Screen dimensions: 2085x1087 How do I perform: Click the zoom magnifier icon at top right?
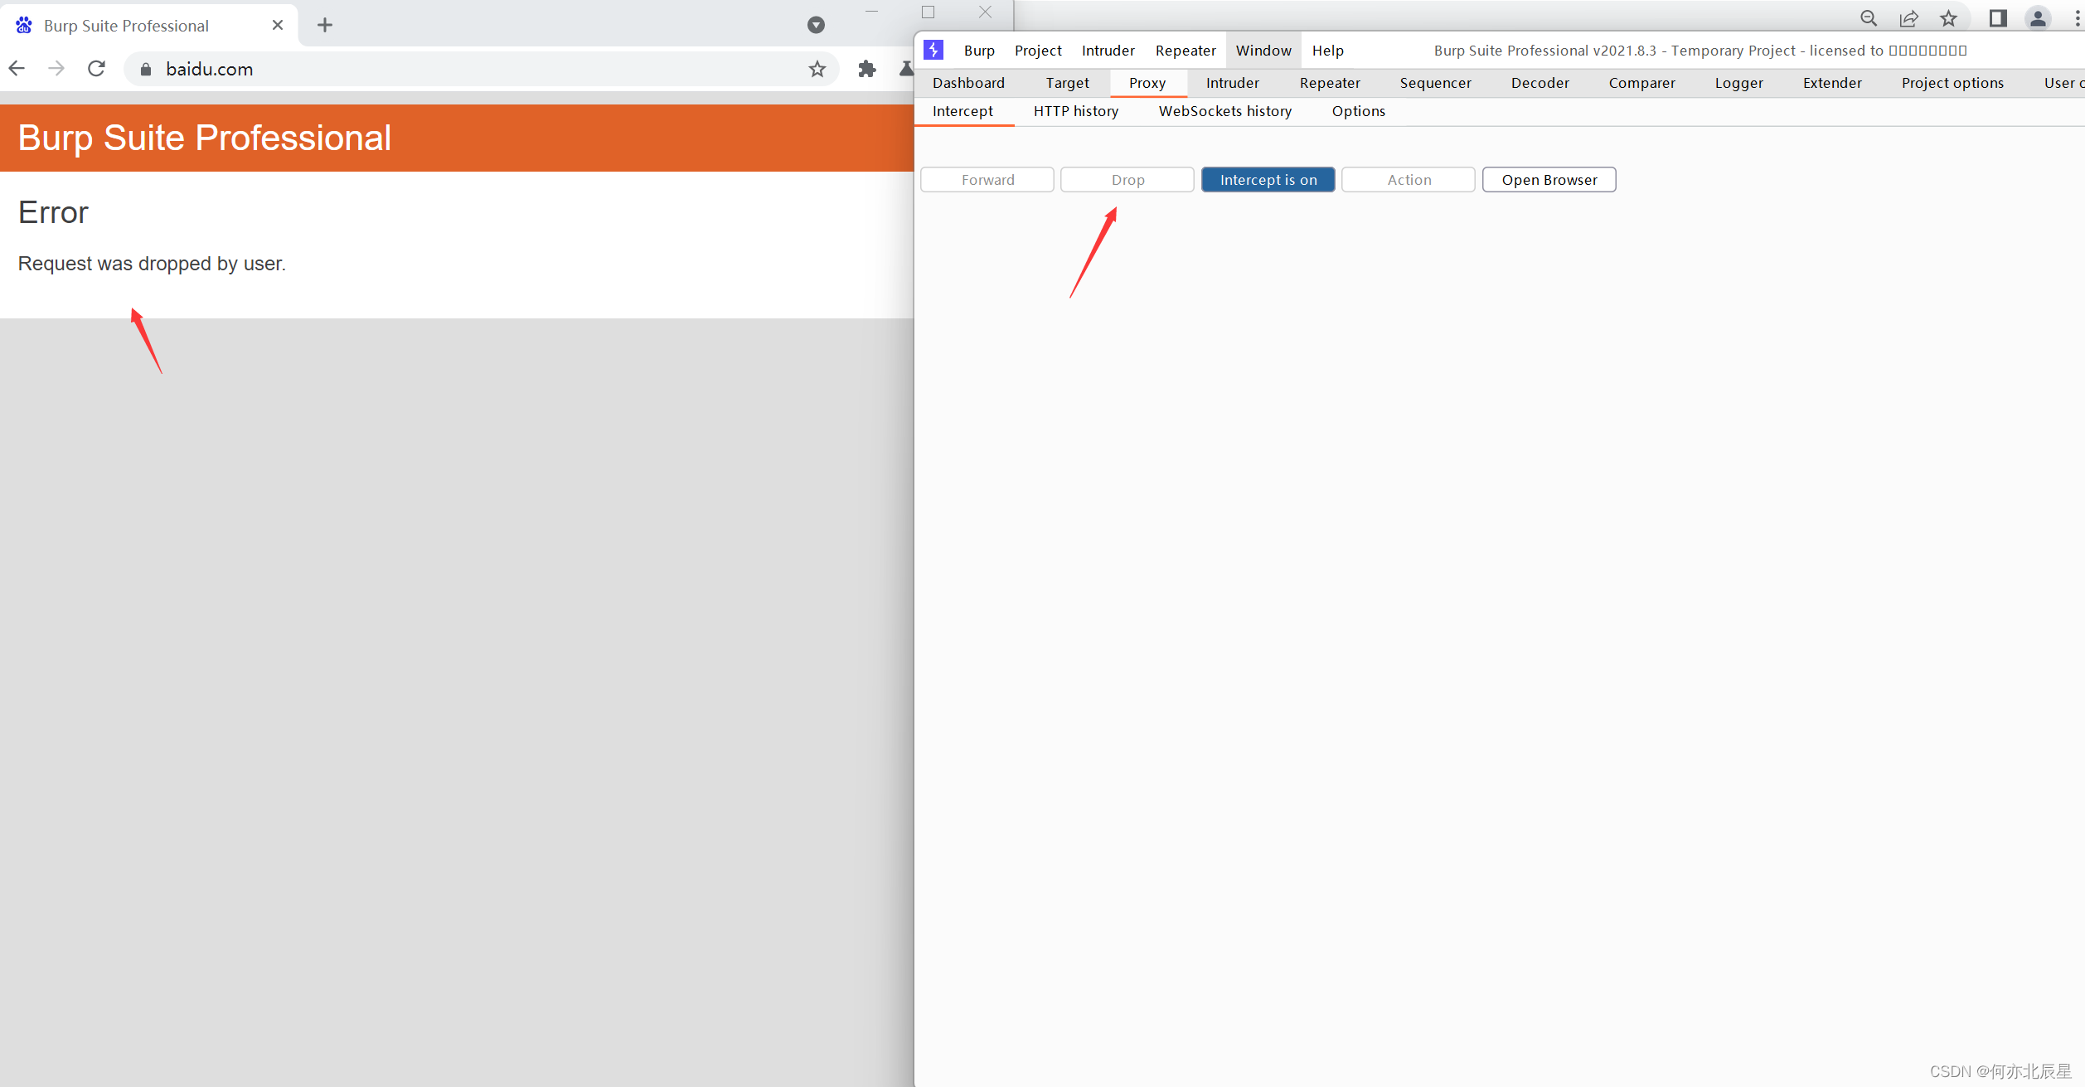(x=1869, y=18)
